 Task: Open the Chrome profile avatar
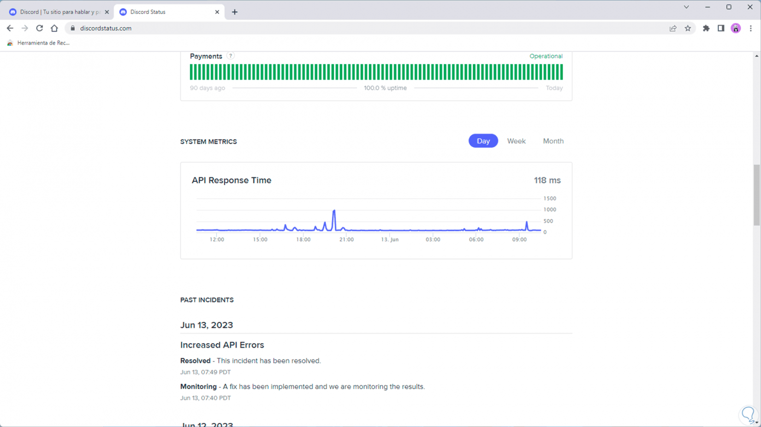736,28
